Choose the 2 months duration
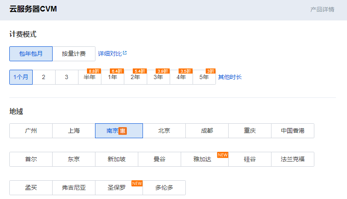347x199 pixels. [44, 77]
